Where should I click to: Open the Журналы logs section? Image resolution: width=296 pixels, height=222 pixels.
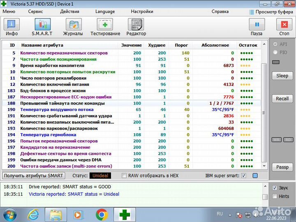coord(73,27)
